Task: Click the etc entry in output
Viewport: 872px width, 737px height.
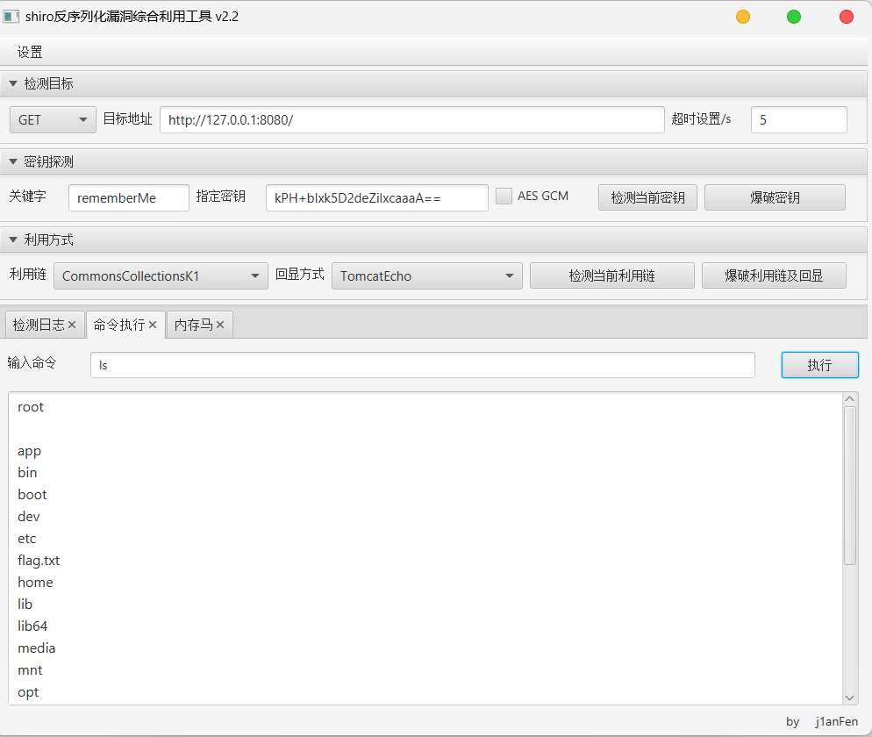Action: (26, 539)
